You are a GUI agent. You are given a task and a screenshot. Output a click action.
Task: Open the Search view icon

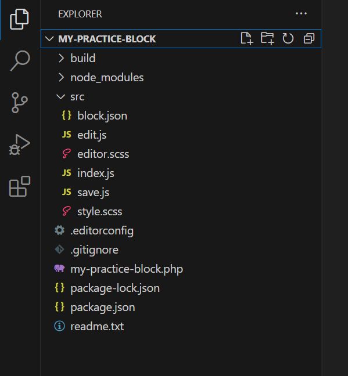20,60
